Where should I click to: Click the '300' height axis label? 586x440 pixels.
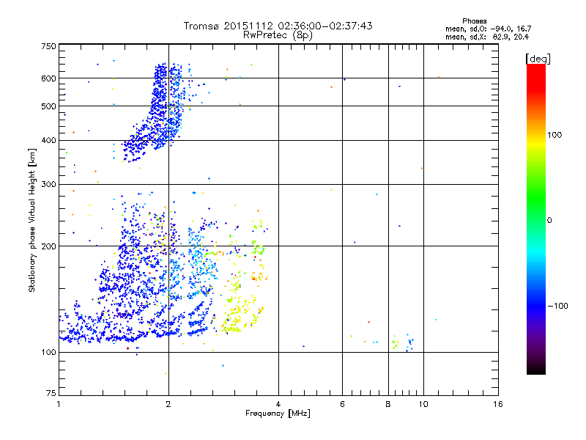click(48, 185)
